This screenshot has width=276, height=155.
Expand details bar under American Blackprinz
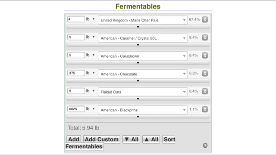click(138, 117)
